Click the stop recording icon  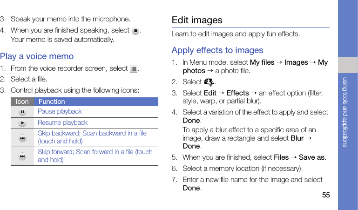(x=135, y=31)
